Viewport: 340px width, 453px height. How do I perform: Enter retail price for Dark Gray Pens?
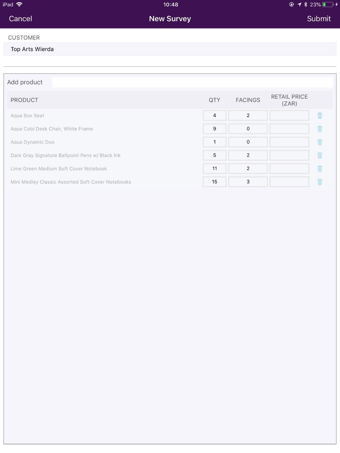[289, 155]
